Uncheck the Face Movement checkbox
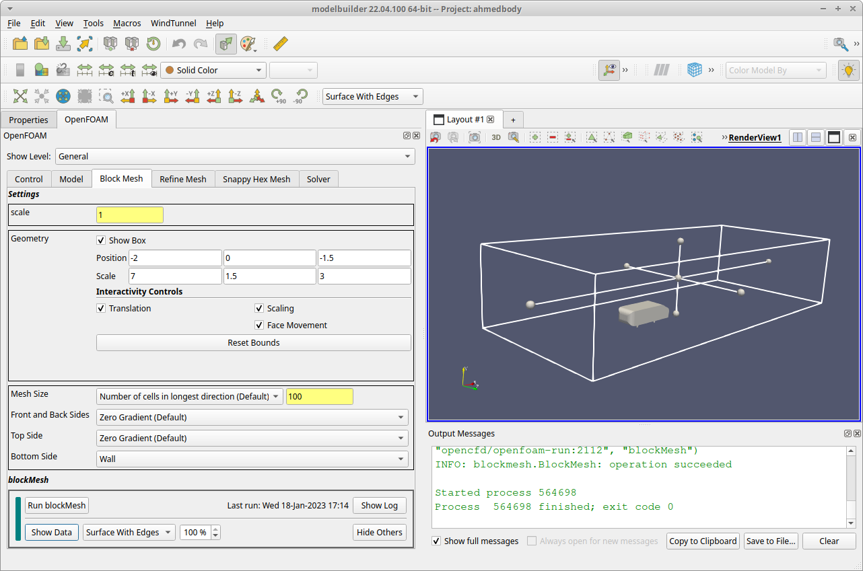 (259, 325)
